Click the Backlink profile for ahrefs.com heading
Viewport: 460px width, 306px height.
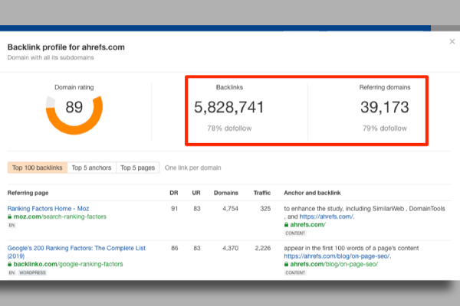click(x=66, y=47)
